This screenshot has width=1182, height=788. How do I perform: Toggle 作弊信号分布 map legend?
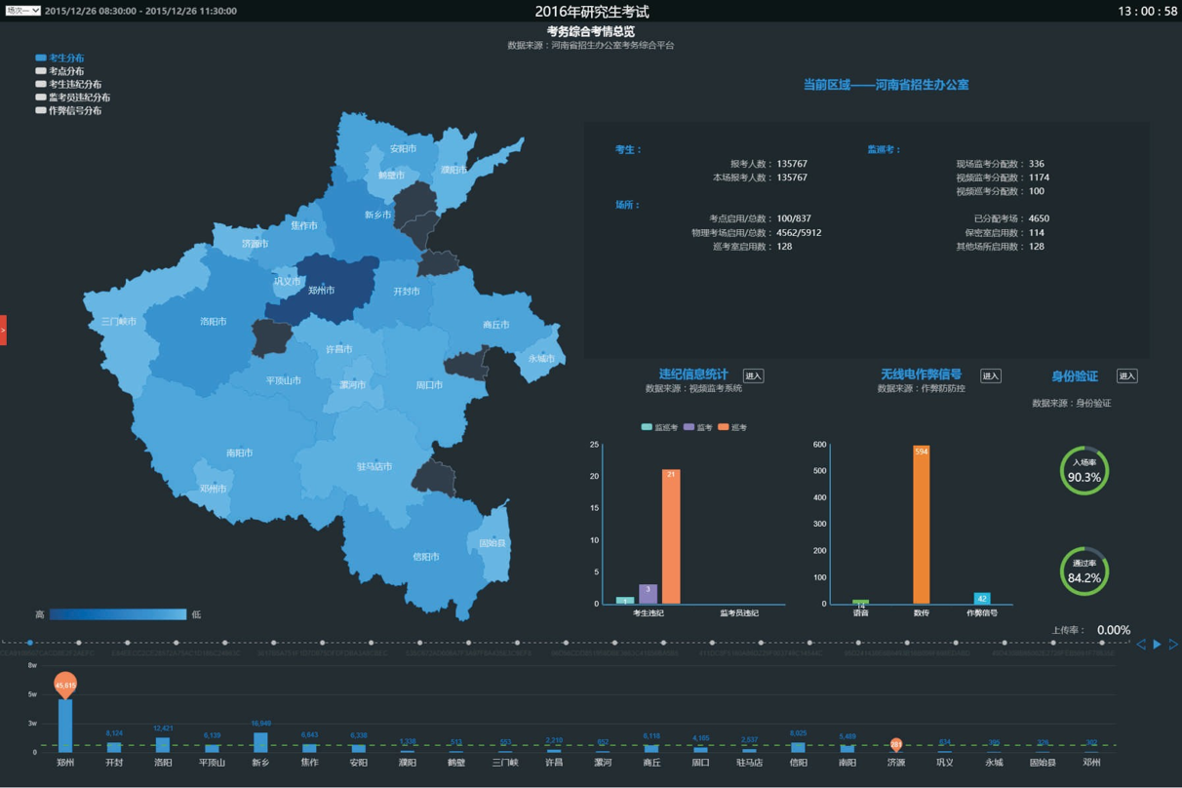click(x=67, y=111)
